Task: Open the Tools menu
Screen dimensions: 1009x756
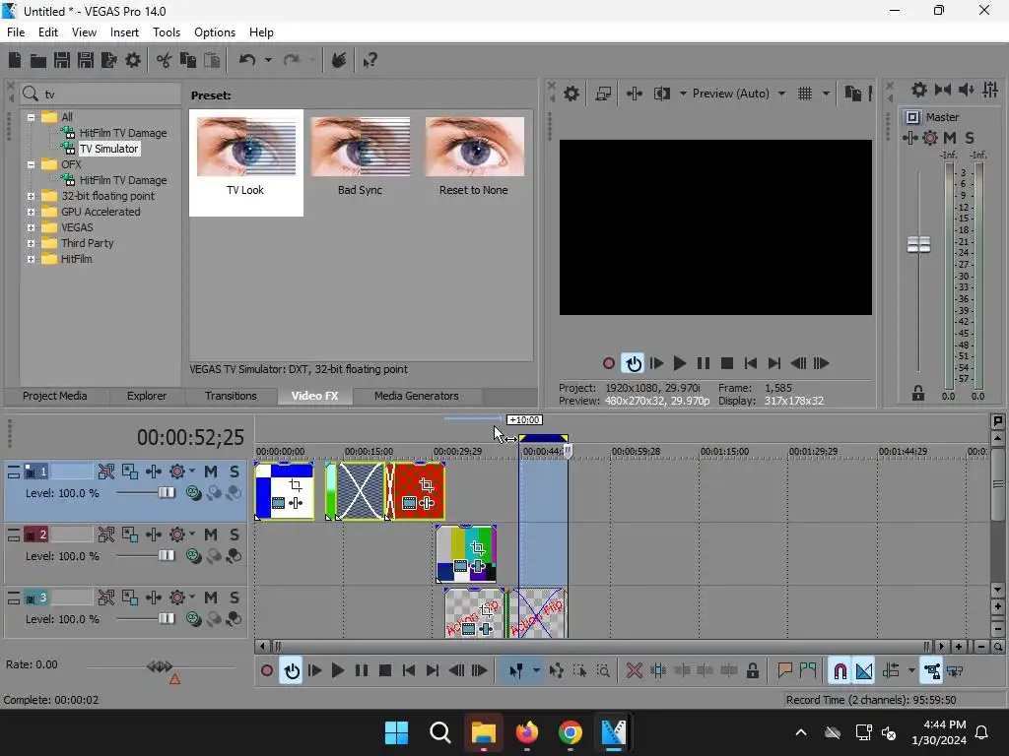Action: pos(166,32)
